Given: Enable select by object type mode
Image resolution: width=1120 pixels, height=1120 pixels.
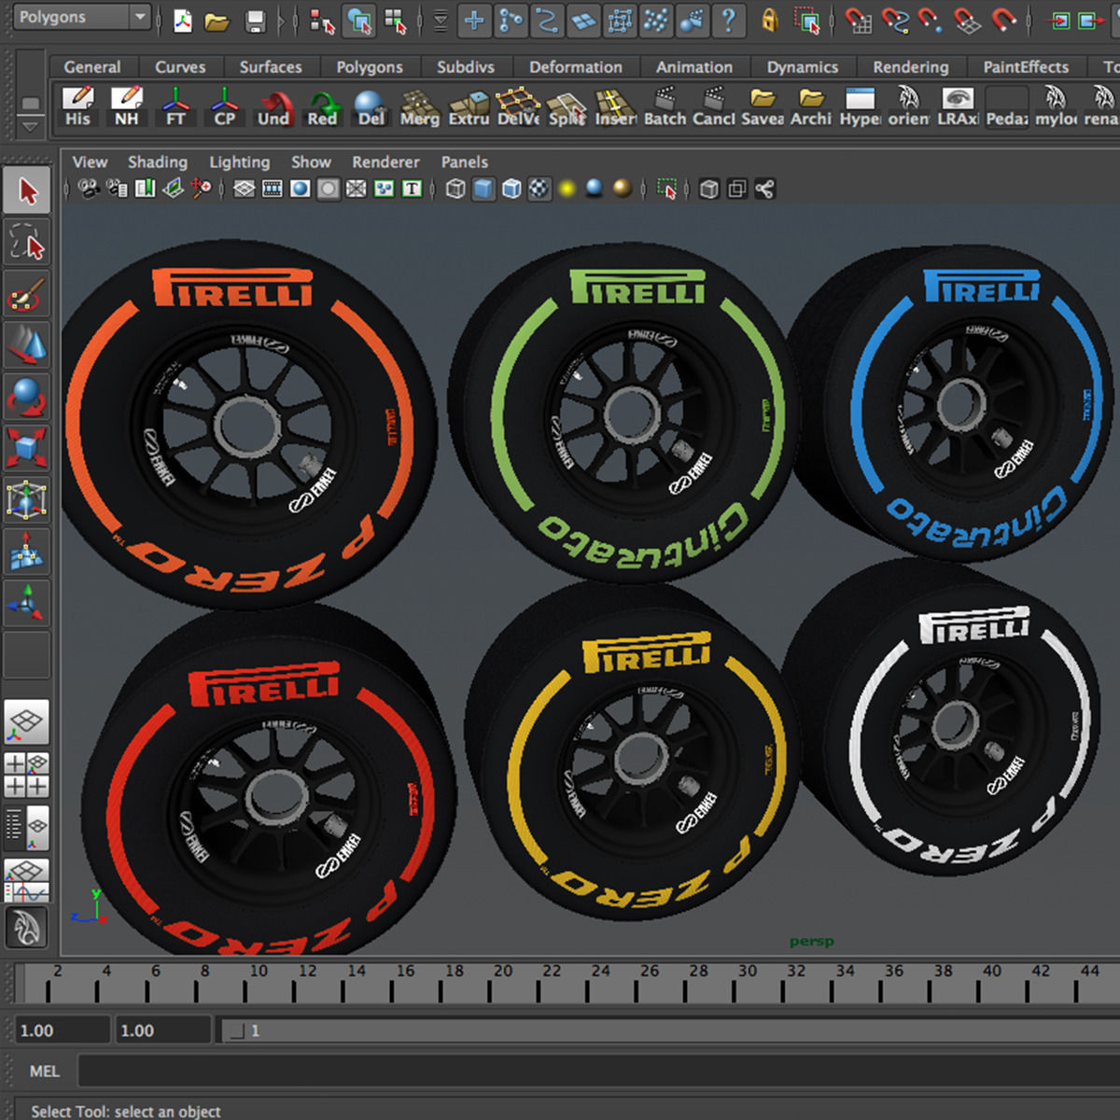Looking at the screenshot, I should point(358,20).
